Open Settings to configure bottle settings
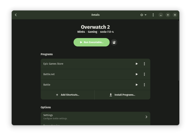Image resolution: width=191 pixels, height=138 pixels. pyautogui.click(x=95, y=117)
